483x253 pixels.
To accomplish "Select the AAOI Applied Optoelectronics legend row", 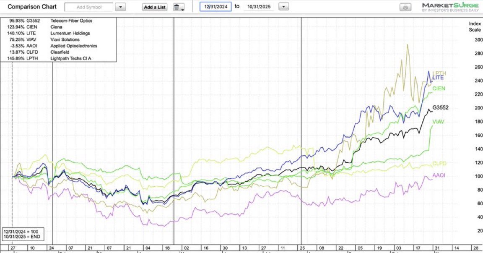I will [x=54, y=46].
